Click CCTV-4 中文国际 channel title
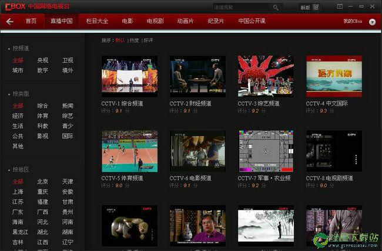 pyautogui.click(x=327, y=103)
